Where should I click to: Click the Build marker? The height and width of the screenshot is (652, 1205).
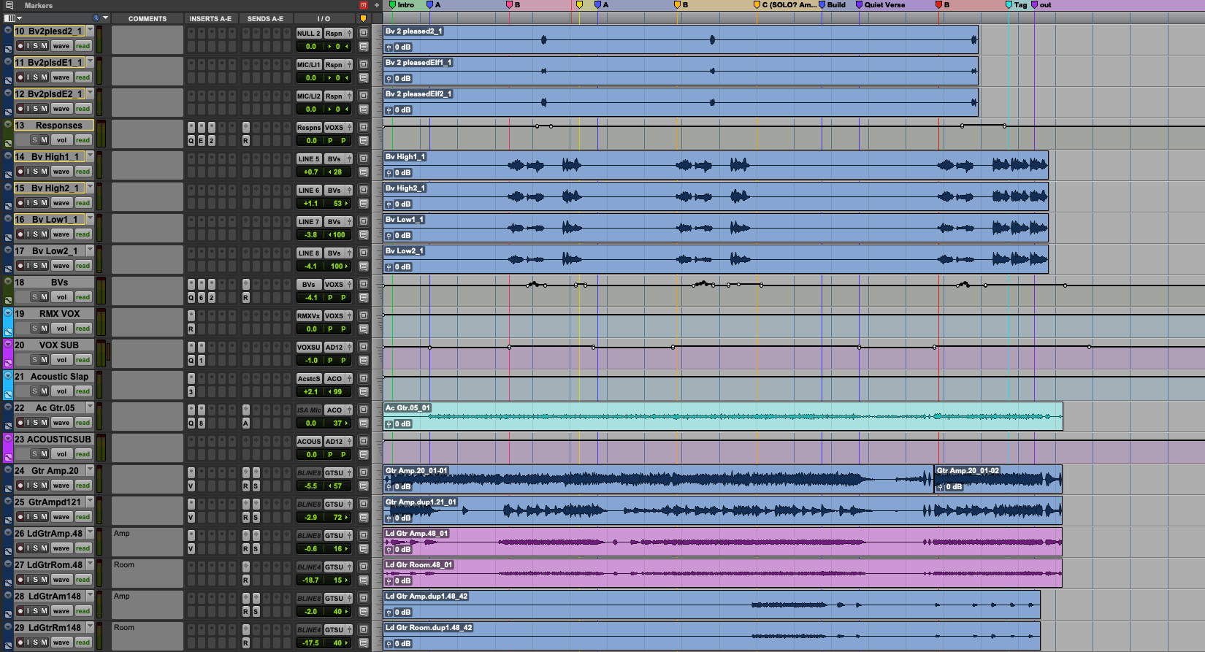[832, 5]
